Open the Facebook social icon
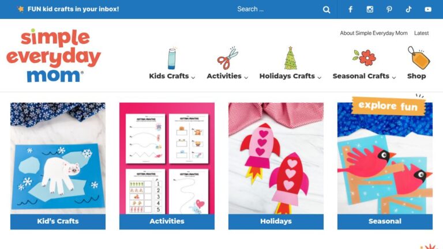443x249 pixels. tap(350, 9)
